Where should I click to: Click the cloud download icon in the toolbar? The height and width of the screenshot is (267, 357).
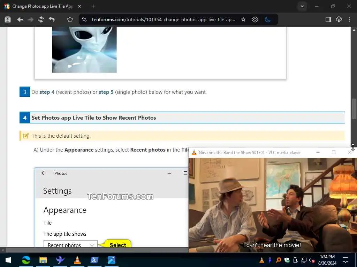339,19
